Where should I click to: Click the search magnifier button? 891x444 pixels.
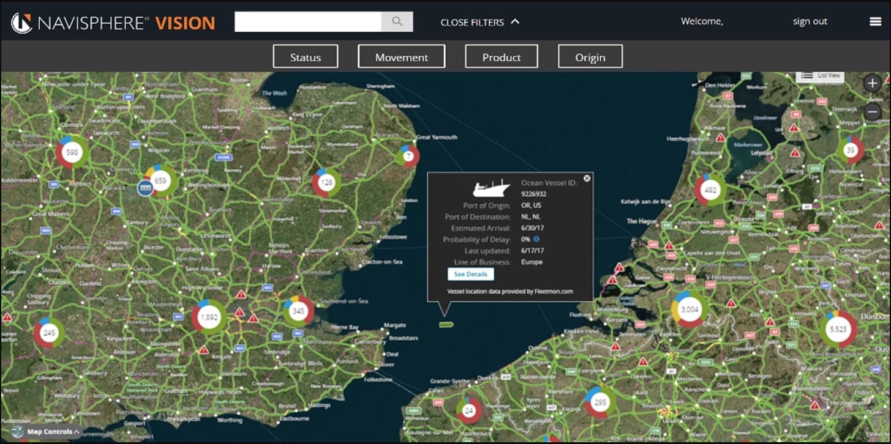[x=397, y=21]
